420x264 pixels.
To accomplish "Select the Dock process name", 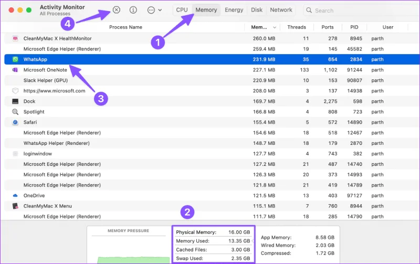I will 29,101.
